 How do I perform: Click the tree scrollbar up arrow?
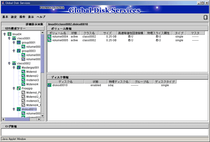click(x=43, y=32)
